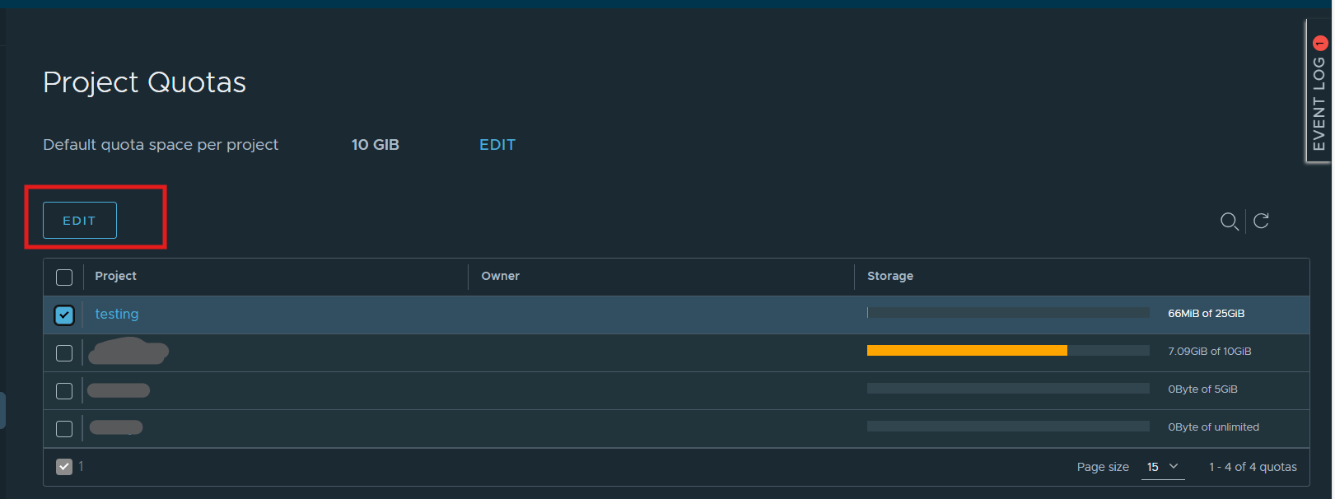Click the Project column header

115,276
